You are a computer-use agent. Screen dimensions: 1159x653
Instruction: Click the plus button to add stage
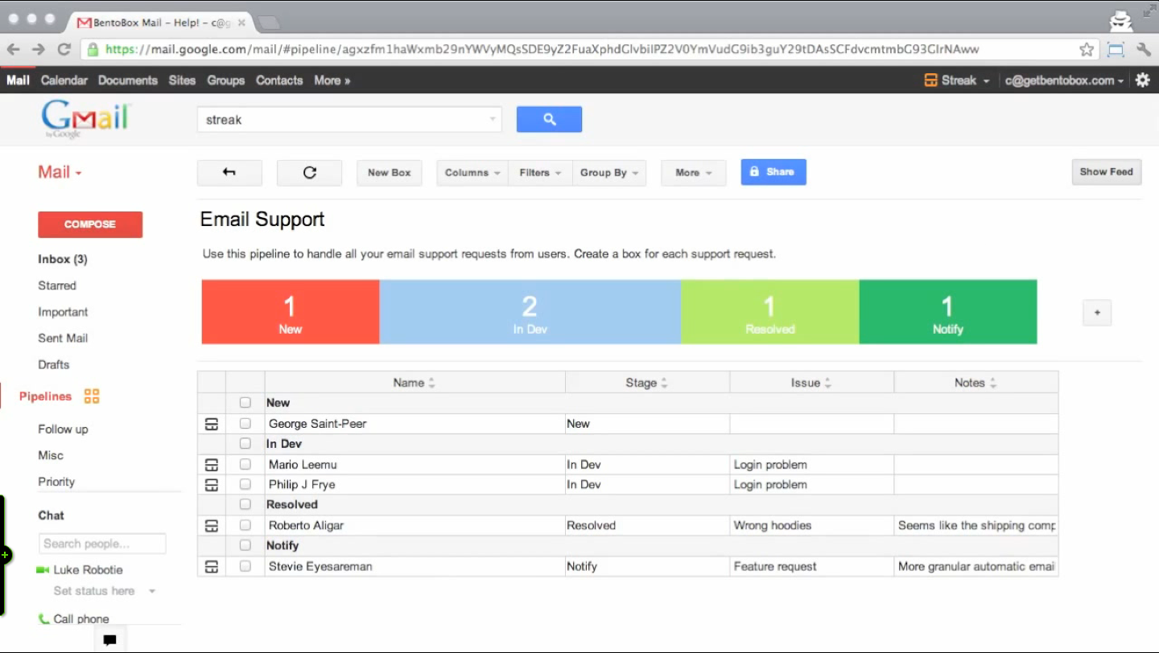pyautogui.click(x=1097, y=313)
